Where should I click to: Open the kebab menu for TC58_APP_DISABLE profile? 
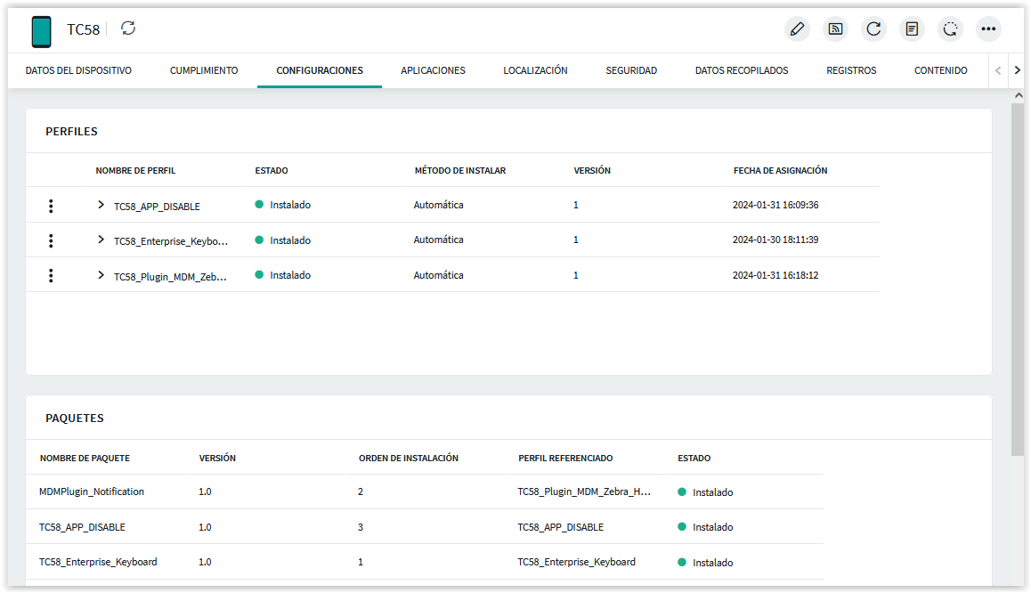[x=51, y=206]
